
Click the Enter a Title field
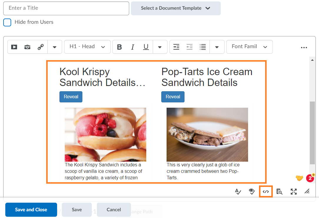pyautogui.click(x=66, y=8)
